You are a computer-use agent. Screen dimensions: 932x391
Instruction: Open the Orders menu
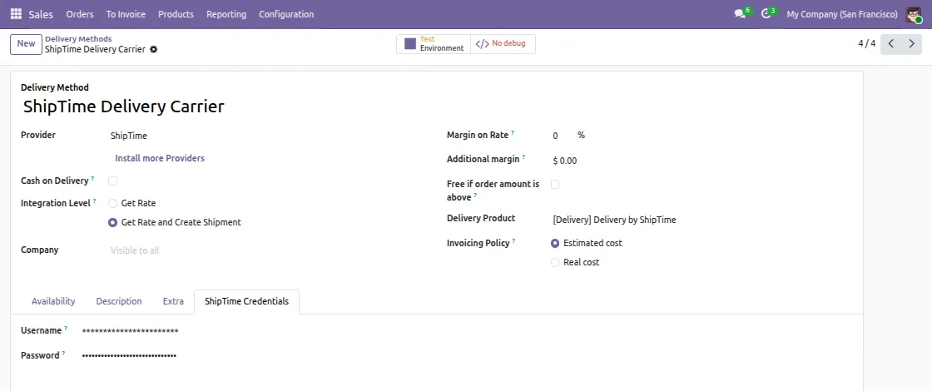click(x=80, y=14)
